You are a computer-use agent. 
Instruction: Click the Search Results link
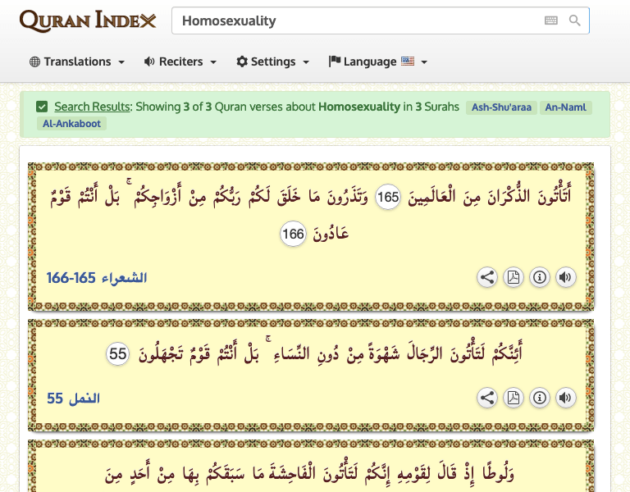pos(92,107)
